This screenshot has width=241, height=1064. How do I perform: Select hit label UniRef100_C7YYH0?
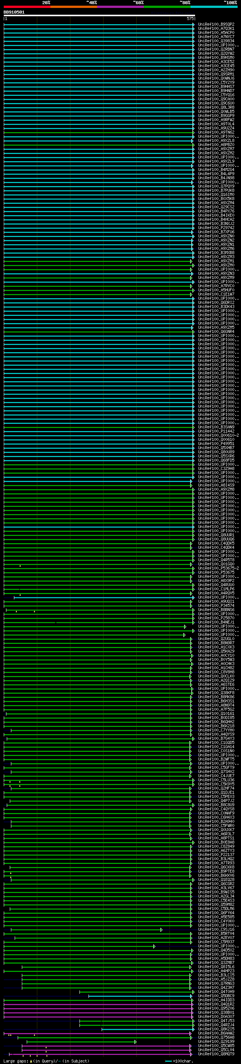pyautogui.click(x=216, y=730)
